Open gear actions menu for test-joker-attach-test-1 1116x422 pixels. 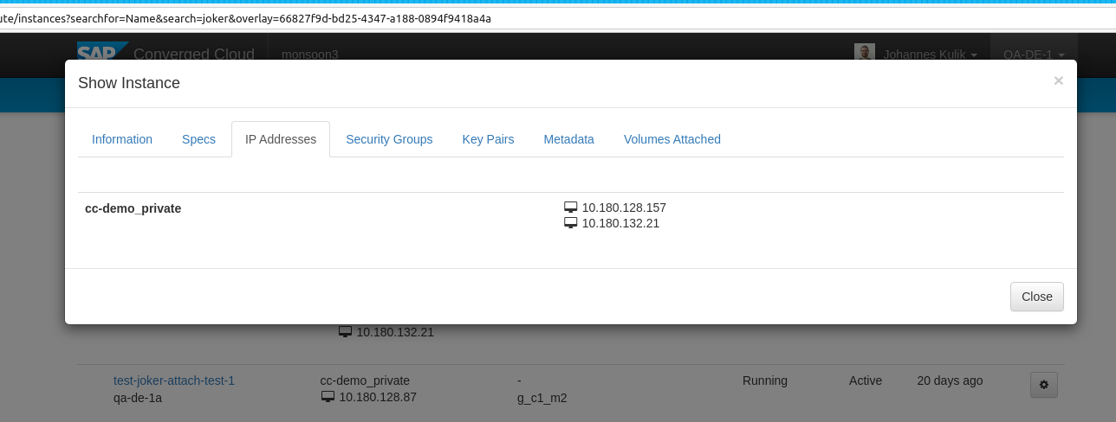[1043, 385]
